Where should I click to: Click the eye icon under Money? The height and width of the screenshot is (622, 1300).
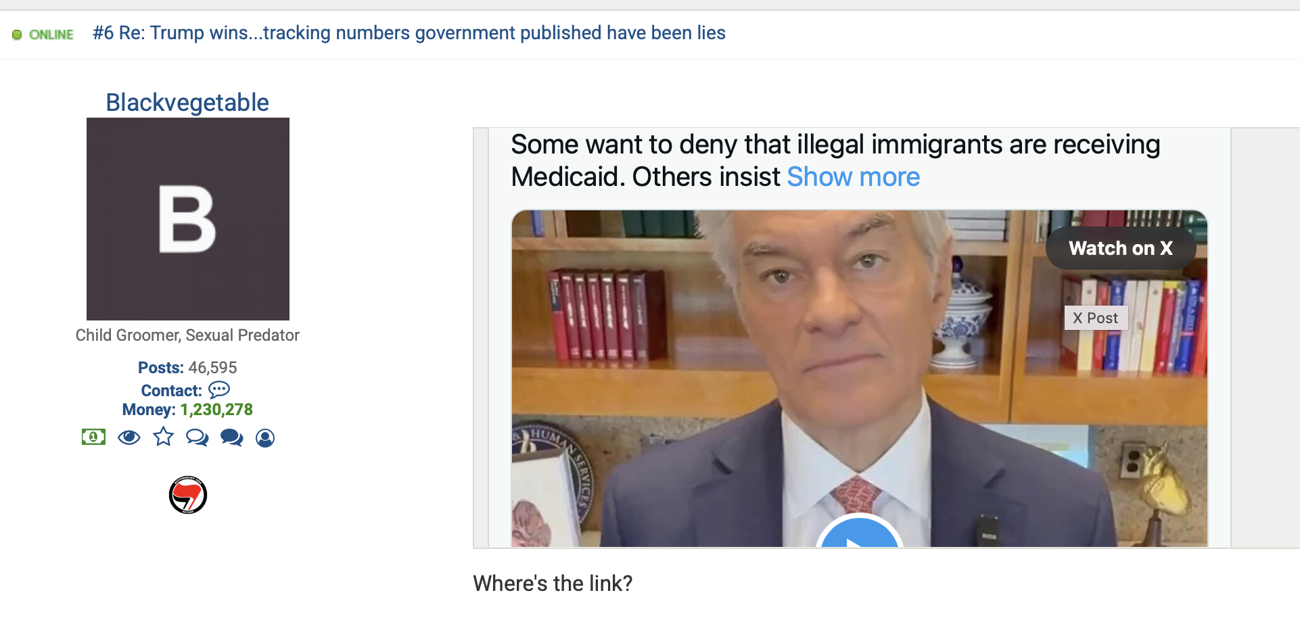pyautogui.click(x=129, y=438)
